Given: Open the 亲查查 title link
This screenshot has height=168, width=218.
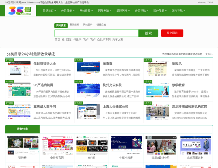Looking at the screenshot, I should (107, 64).
